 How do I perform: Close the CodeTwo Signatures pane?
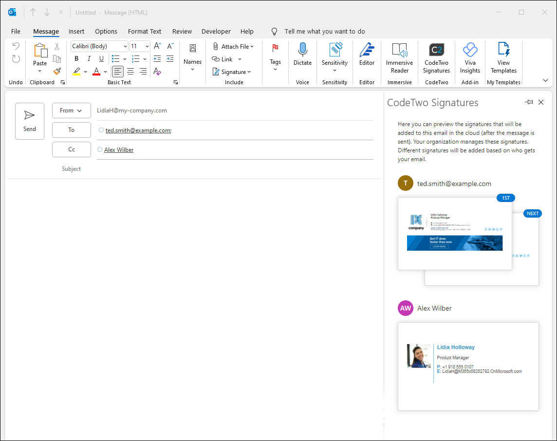[541, 102]
